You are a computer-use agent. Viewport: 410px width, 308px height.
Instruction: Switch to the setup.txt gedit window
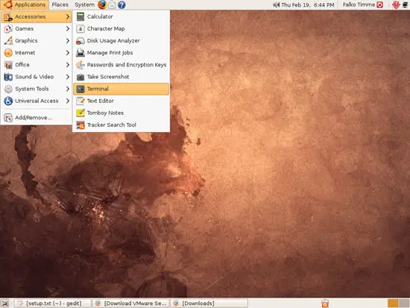point(52,304)
